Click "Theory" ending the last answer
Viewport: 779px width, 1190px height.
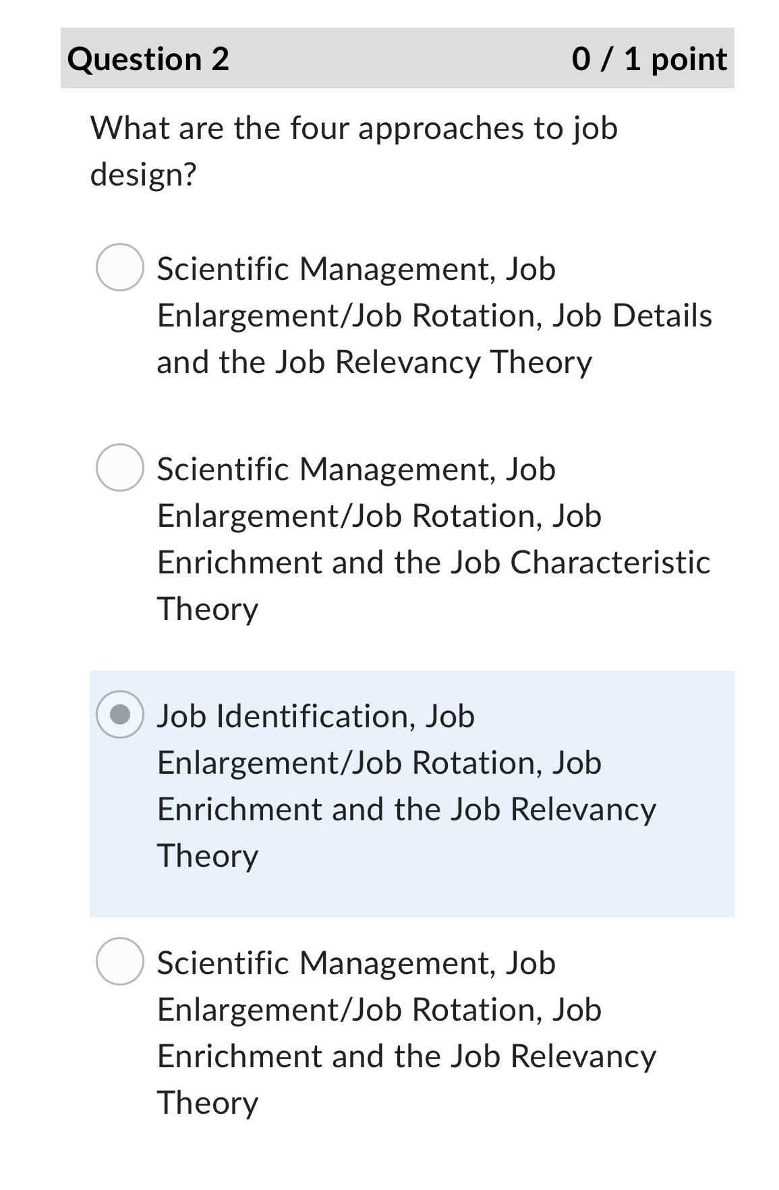point(208,1103)
